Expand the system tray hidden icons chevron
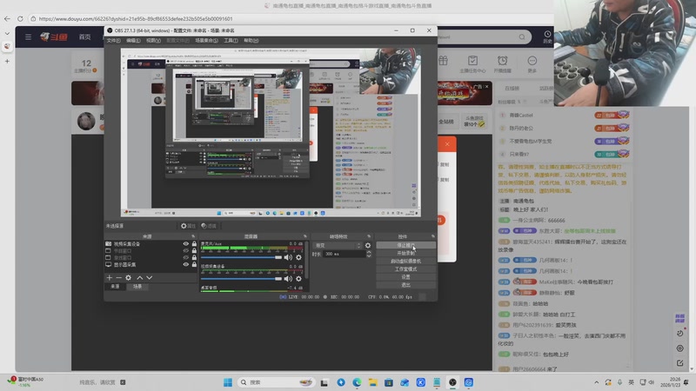The height and width of the screenshot is (391, 696). (x=596, y=382)
